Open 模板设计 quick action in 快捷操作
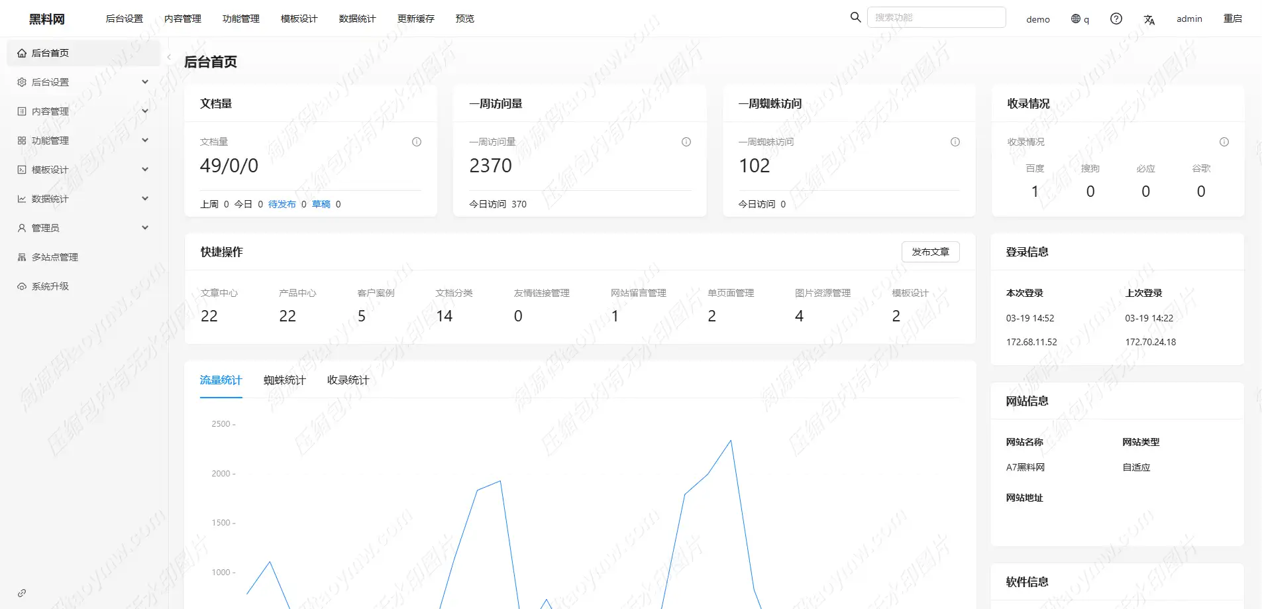This screenshot has width=1262, height=609. click(910, 293)
